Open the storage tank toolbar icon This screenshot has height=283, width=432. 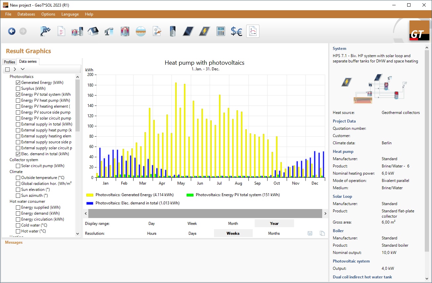[x=172, y=31]
